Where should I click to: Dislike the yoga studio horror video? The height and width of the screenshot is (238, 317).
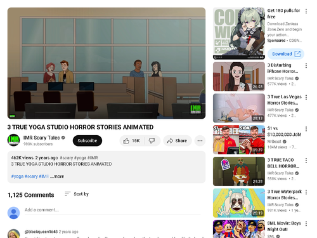point(152,141)
